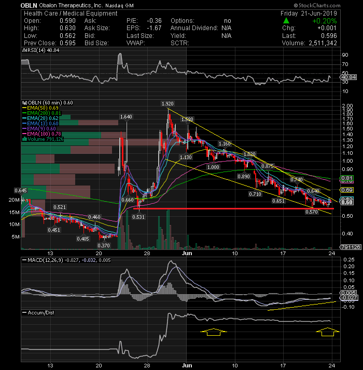Click the 1.020 price label
Image resolution: width=363 pixels, height=370 pixels.
[x=249, y=154]
